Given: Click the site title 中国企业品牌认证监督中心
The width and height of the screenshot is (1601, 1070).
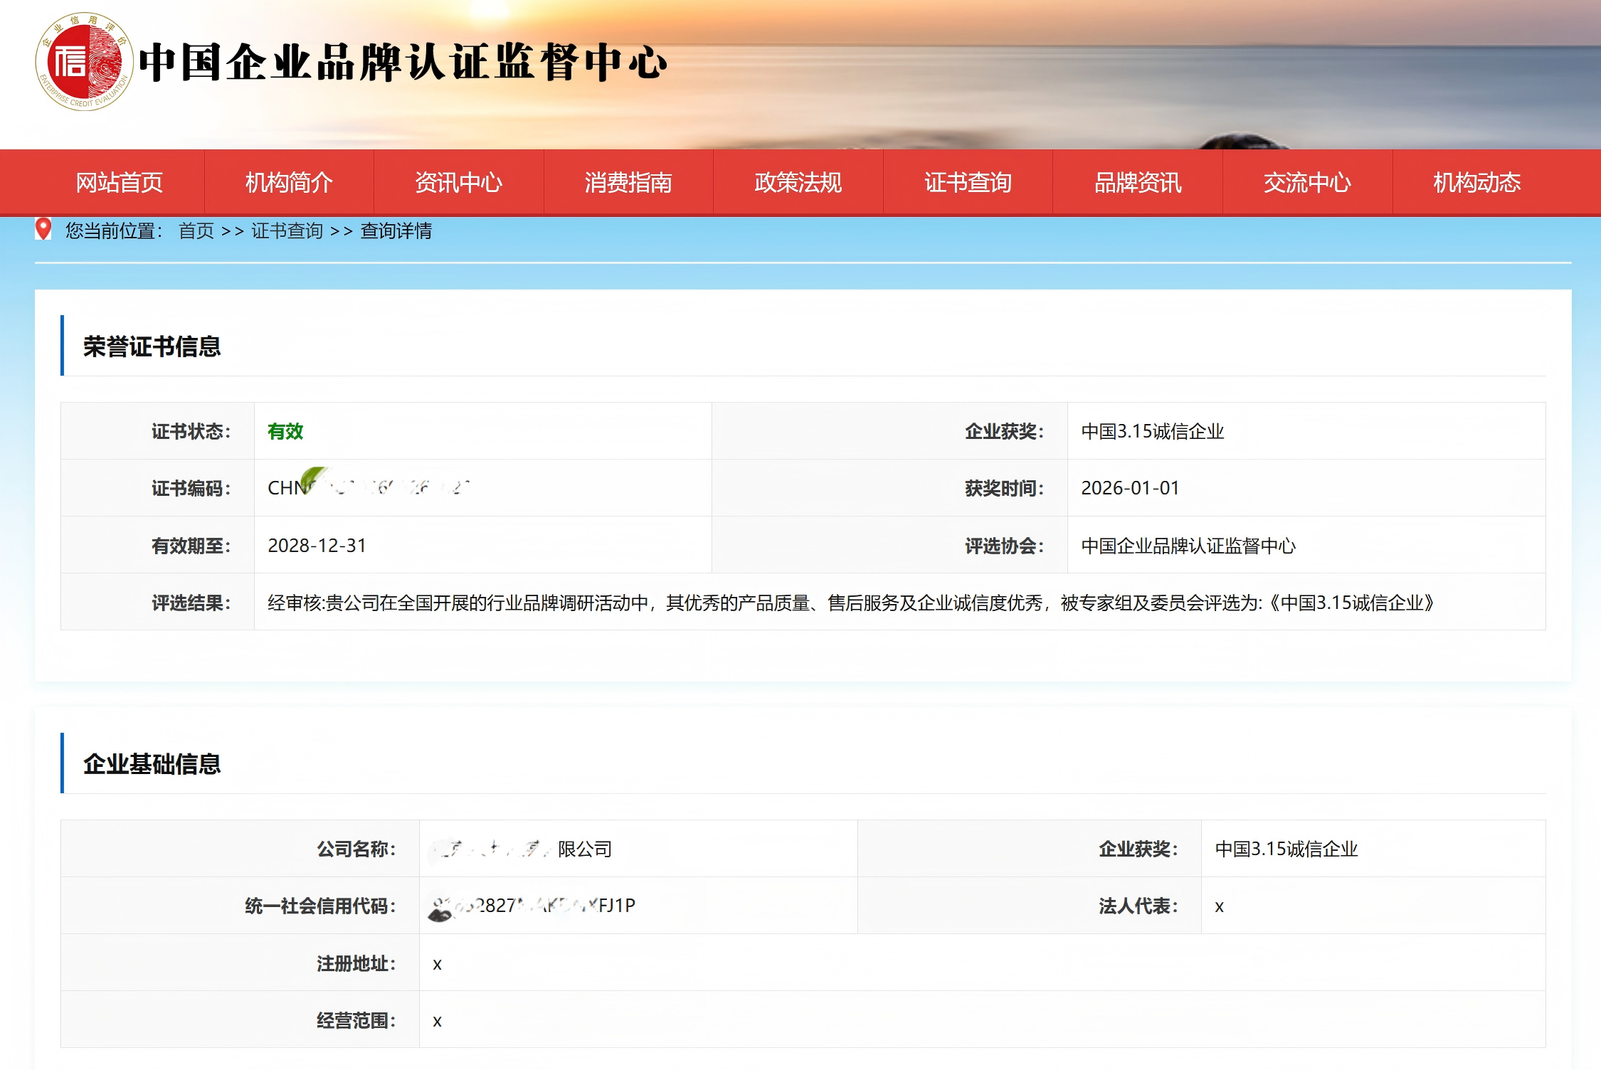Looking at the screenshot, I should (x=403, y=62).
